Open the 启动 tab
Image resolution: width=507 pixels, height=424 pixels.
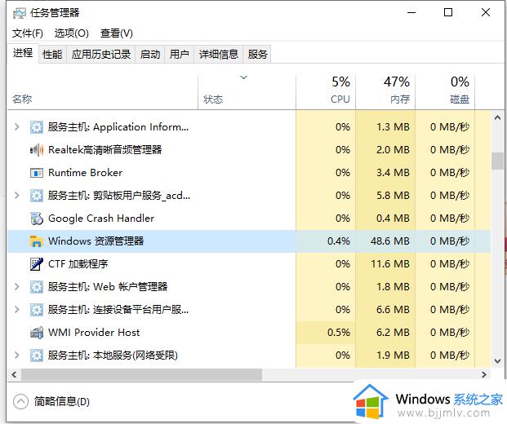150,54
